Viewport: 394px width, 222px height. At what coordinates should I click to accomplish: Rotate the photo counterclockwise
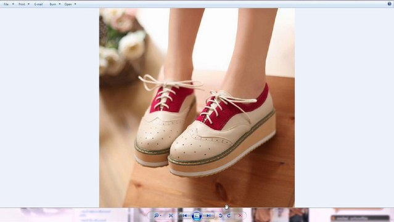(x=220, y=215)
